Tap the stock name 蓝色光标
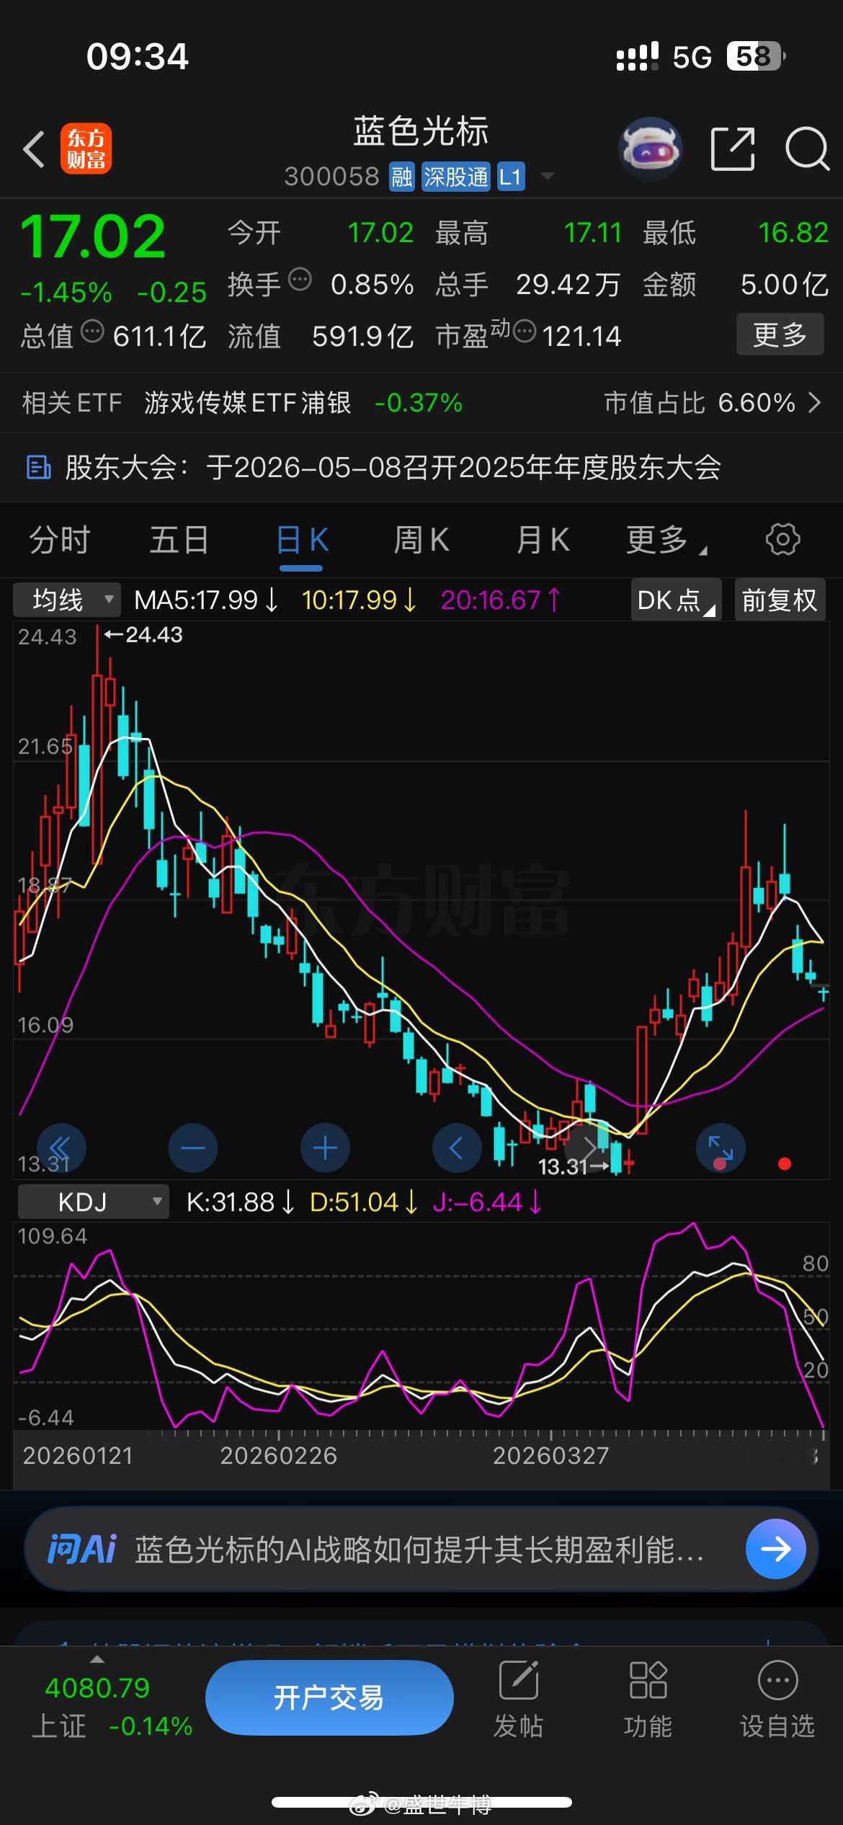This screenshot has height=1825, width=843. (421, 131)
